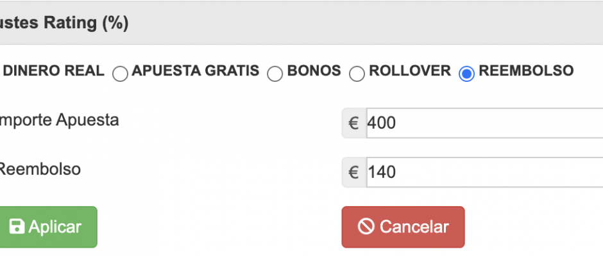Viewport: 603px width, 256px height.
Task: Click the euro symbol beside Importe Apuesta field
Action: pyautogui.click(x=353, y=123)
